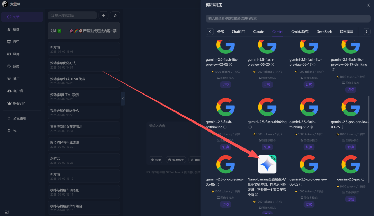This screenshot has height=216, width=374.
Task: Switch to the 全部 models tab
Action: coord(220,32)
